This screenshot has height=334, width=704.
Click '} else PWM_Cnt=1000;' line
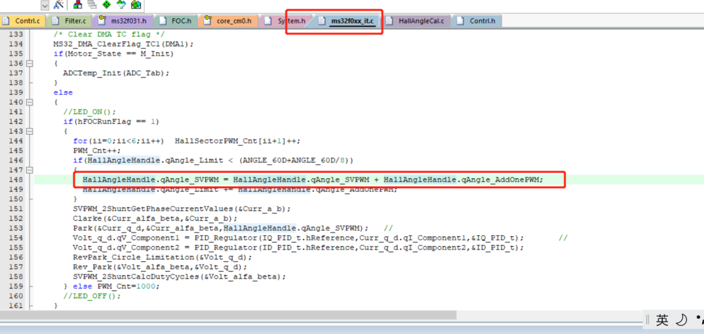point(111,286)
